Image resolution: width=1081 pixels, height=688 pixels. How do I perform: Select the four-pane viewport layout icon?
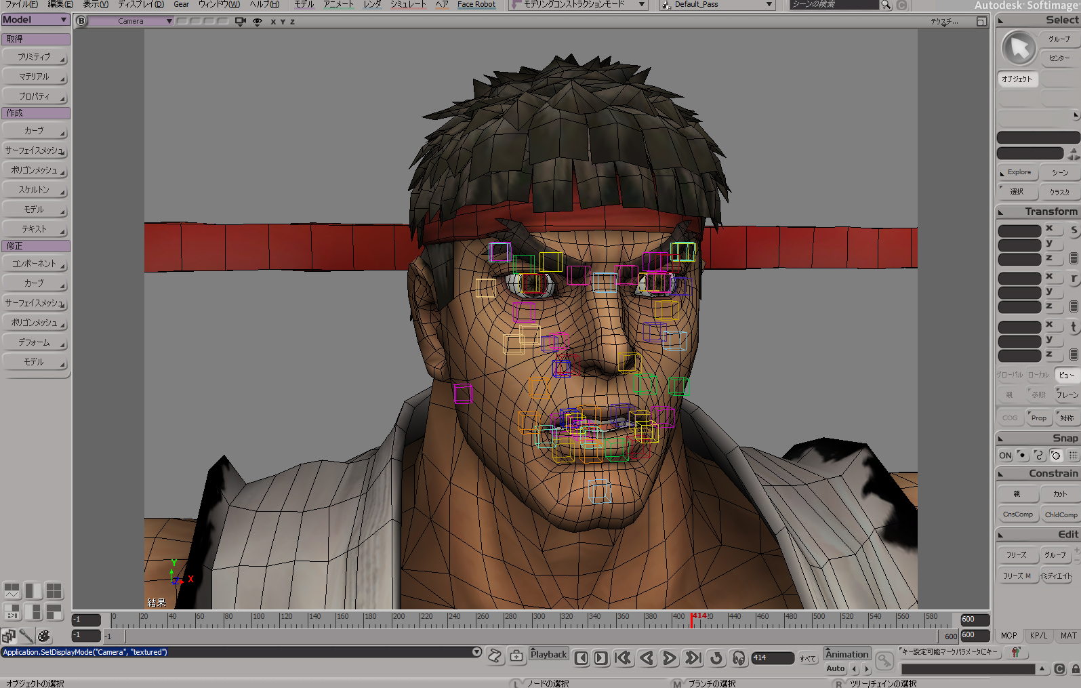54,590
